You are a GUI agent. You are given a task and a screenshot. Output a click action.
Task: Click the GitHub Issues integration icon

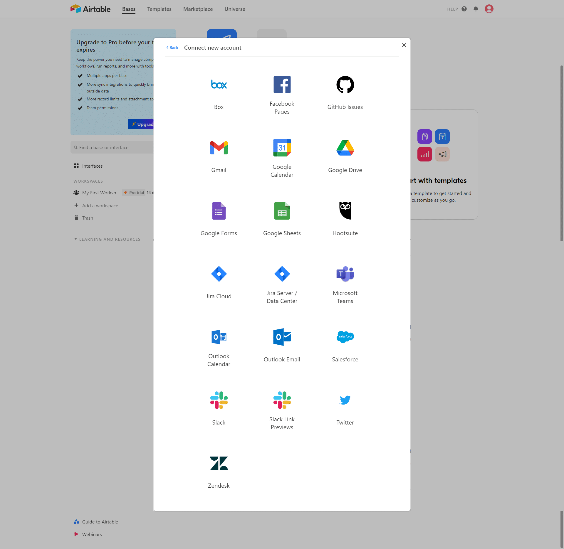[345, 85]
